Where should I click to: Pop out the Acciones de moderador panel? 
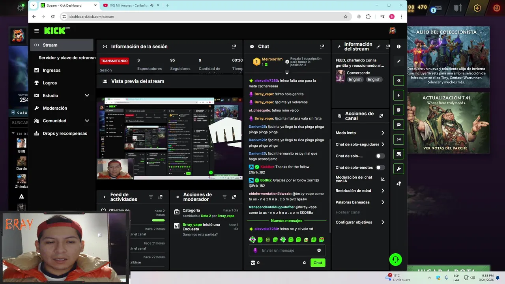tap(234, 197)
